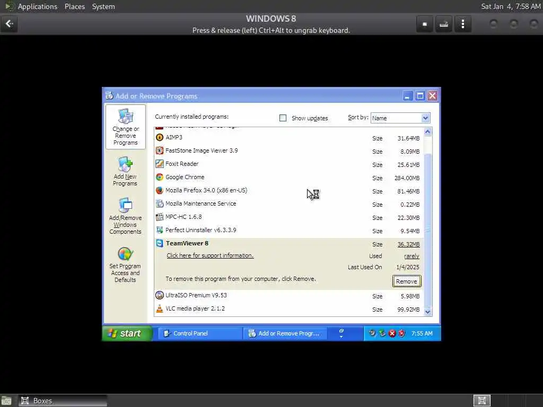Screen dimensions: 543x407
Task: Open the Boxes three-dot menu
Action: coord(463,24)
